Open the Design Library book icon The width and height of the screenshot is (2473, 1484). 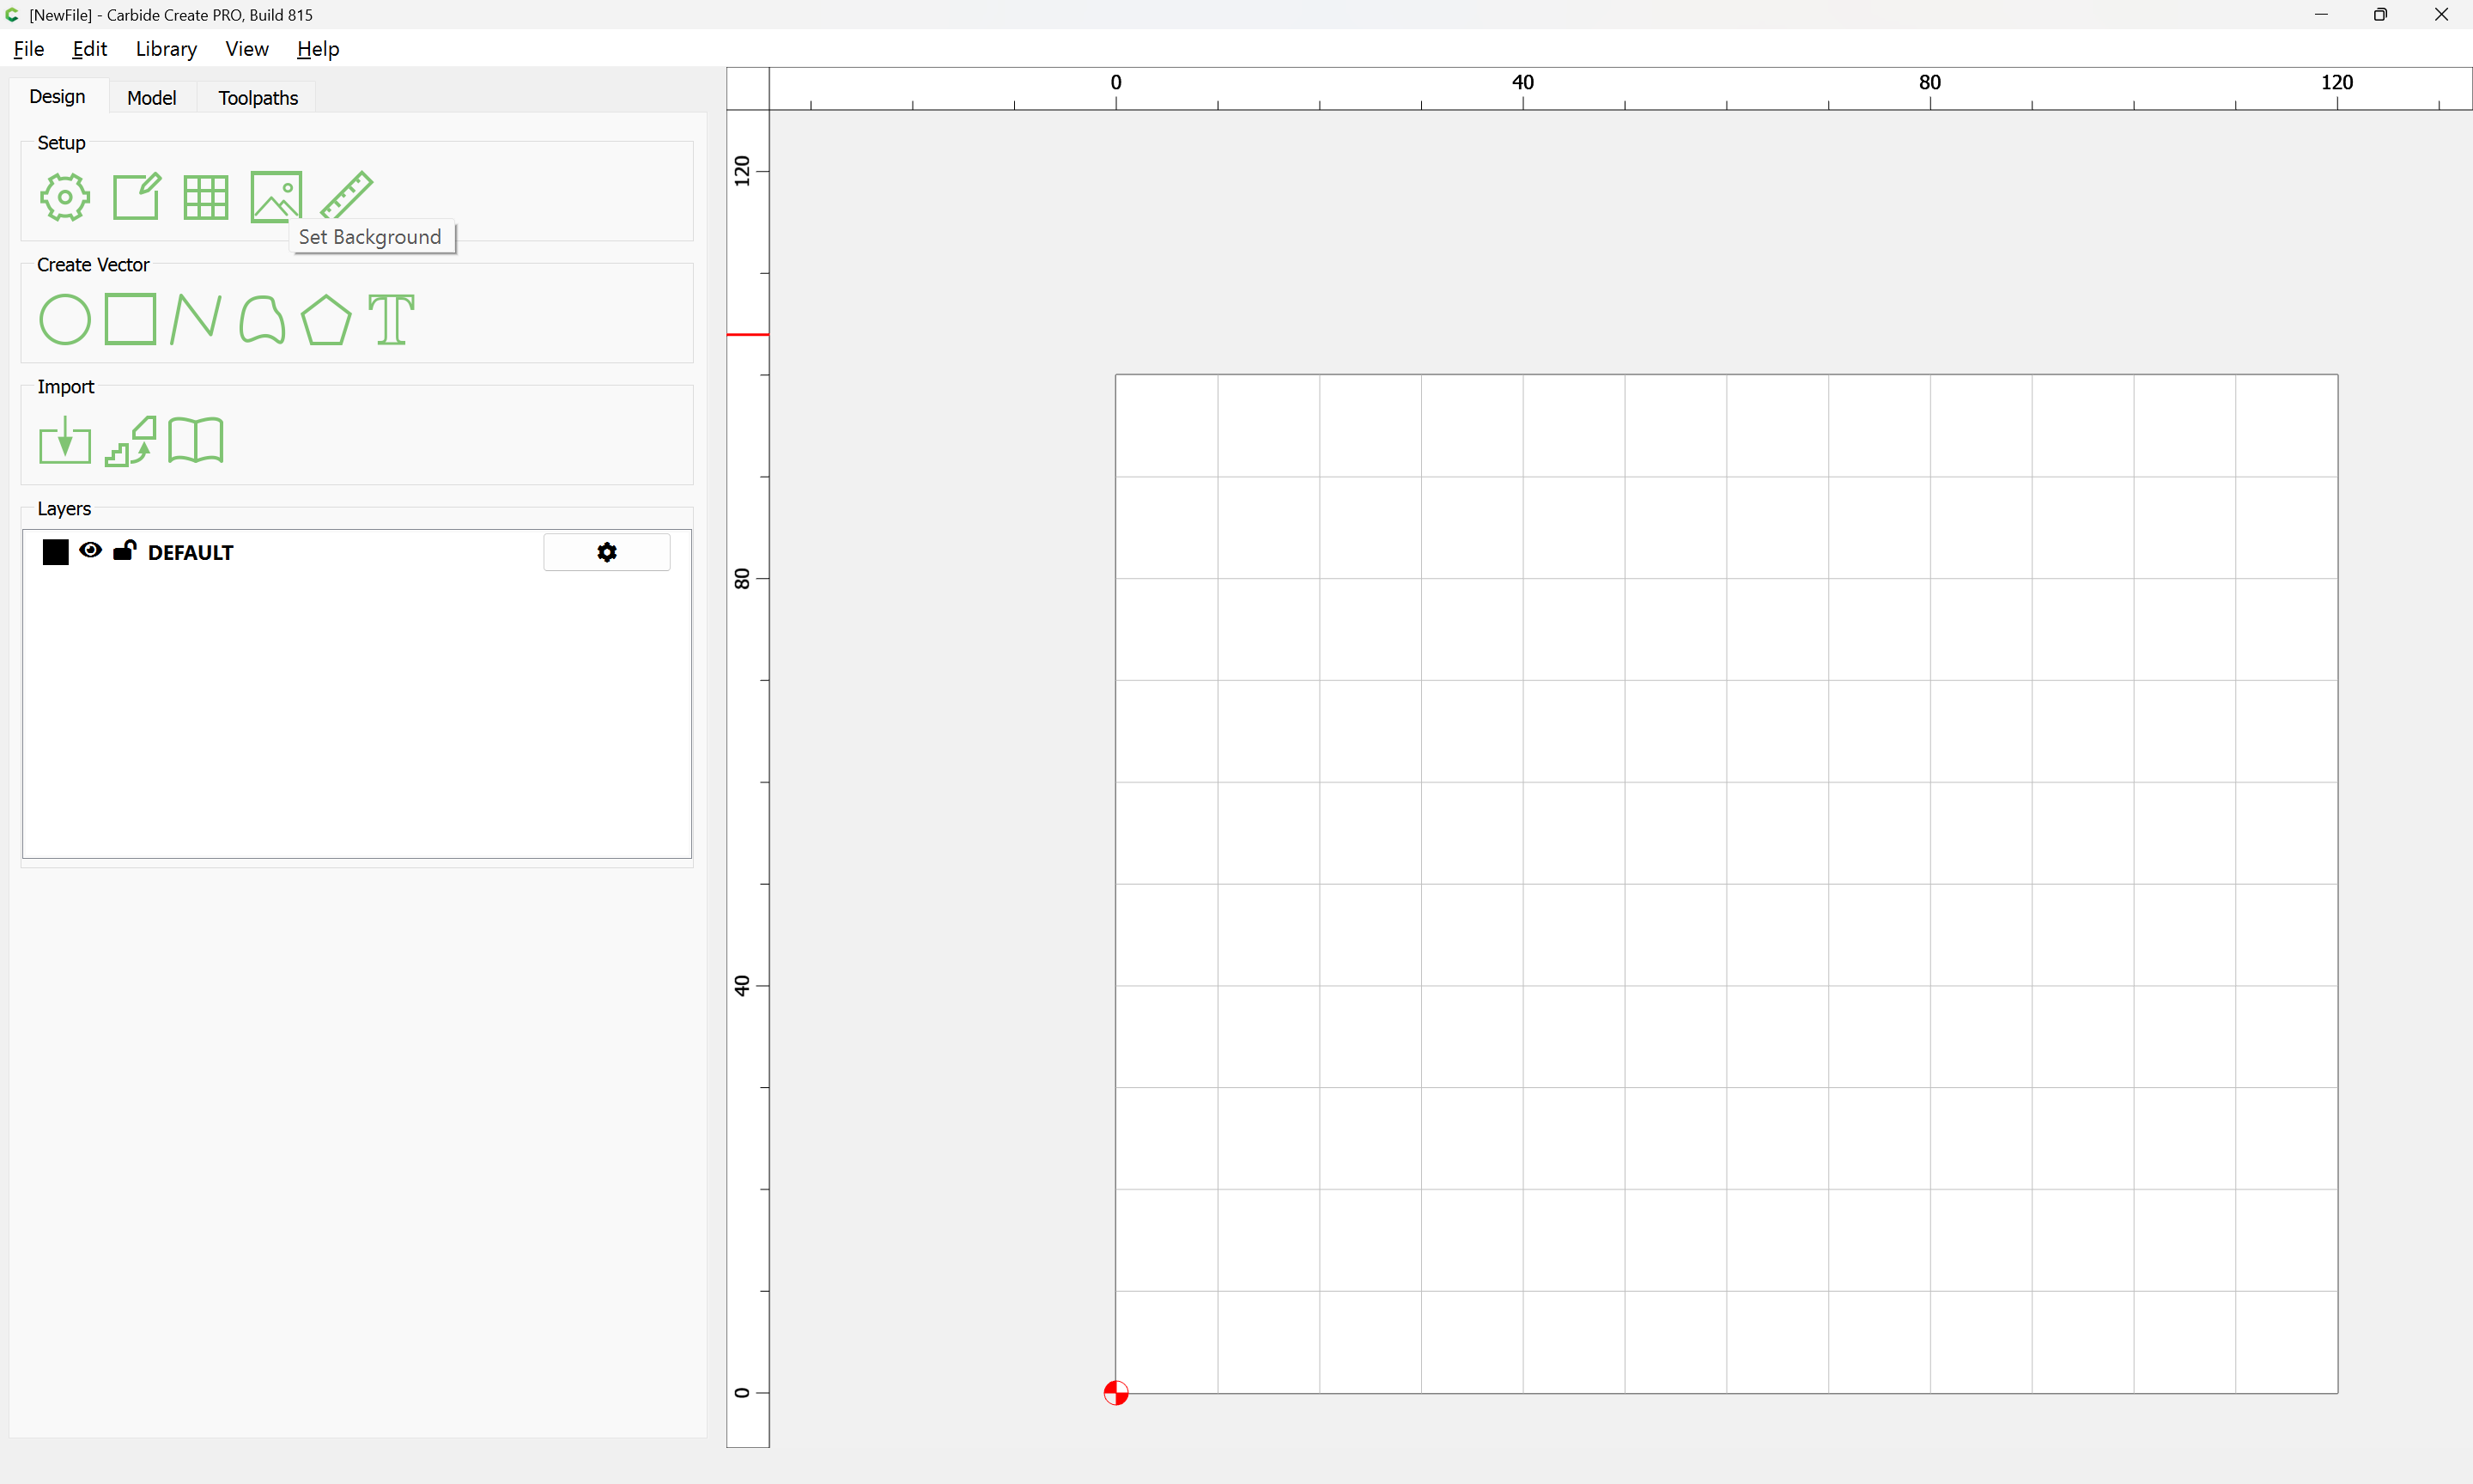coord(196,441)
